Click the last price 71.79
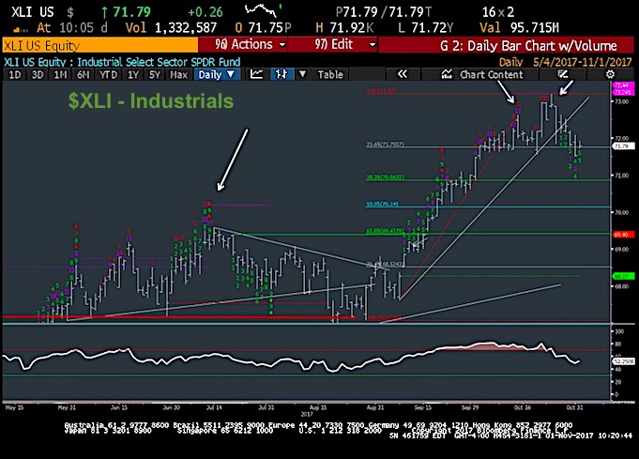This screenshot has height=459, width=639. tap(132, 12)
